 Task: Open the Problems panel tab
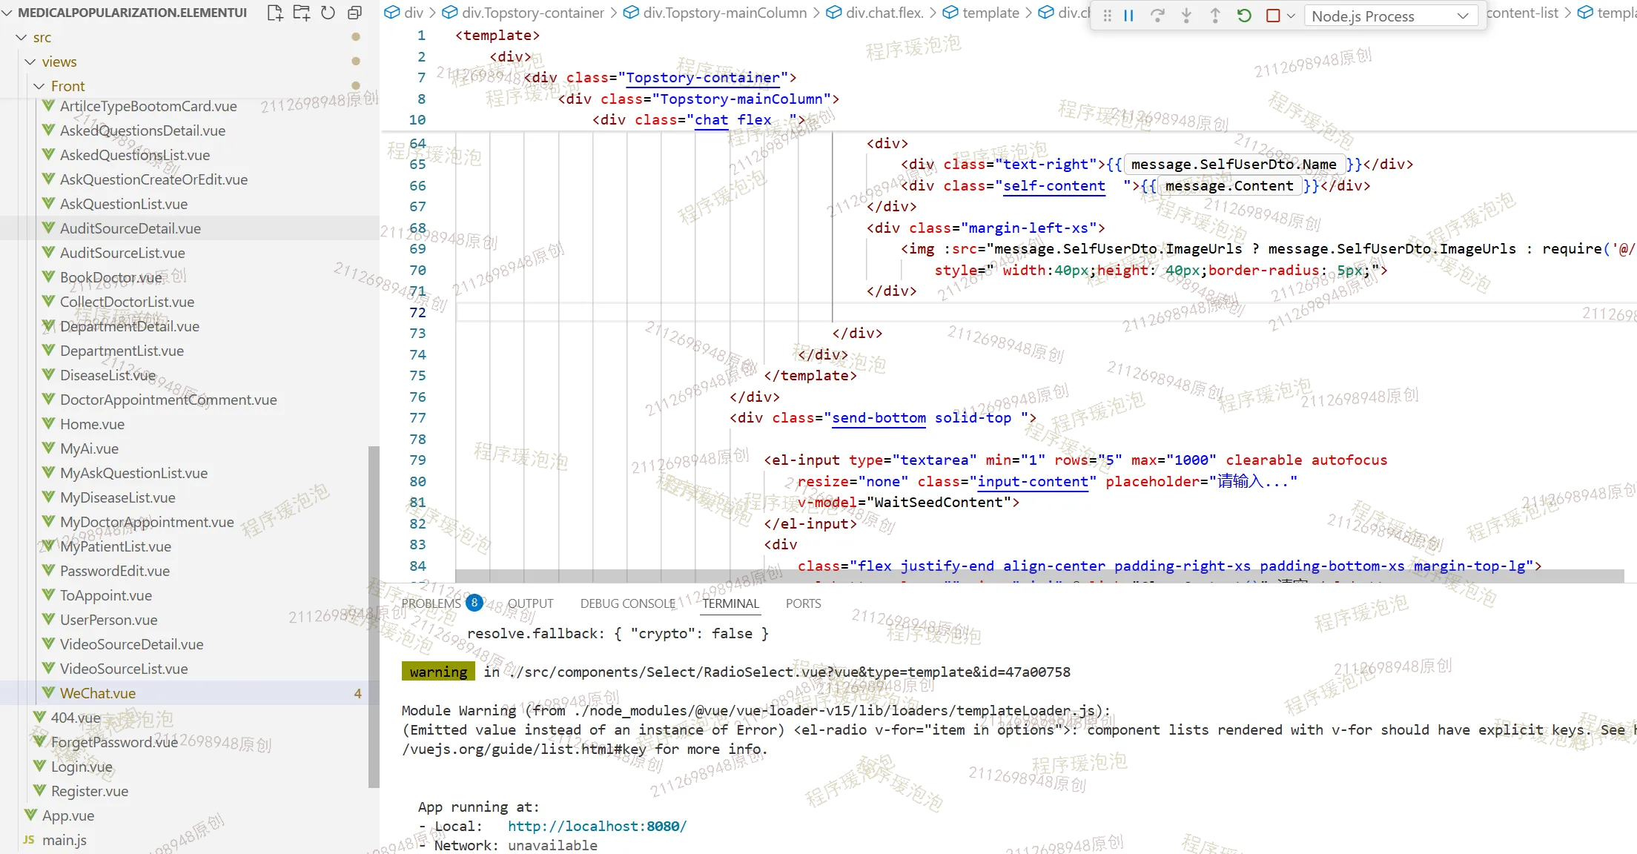point(431,603)
